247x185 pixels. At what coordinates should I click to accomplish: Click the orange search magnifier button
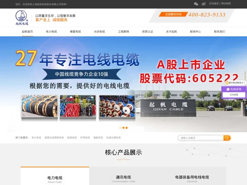point(227,138)
